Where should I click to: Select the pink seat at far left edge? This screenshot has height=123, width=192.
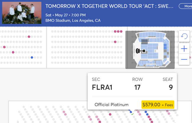(4, 47)
